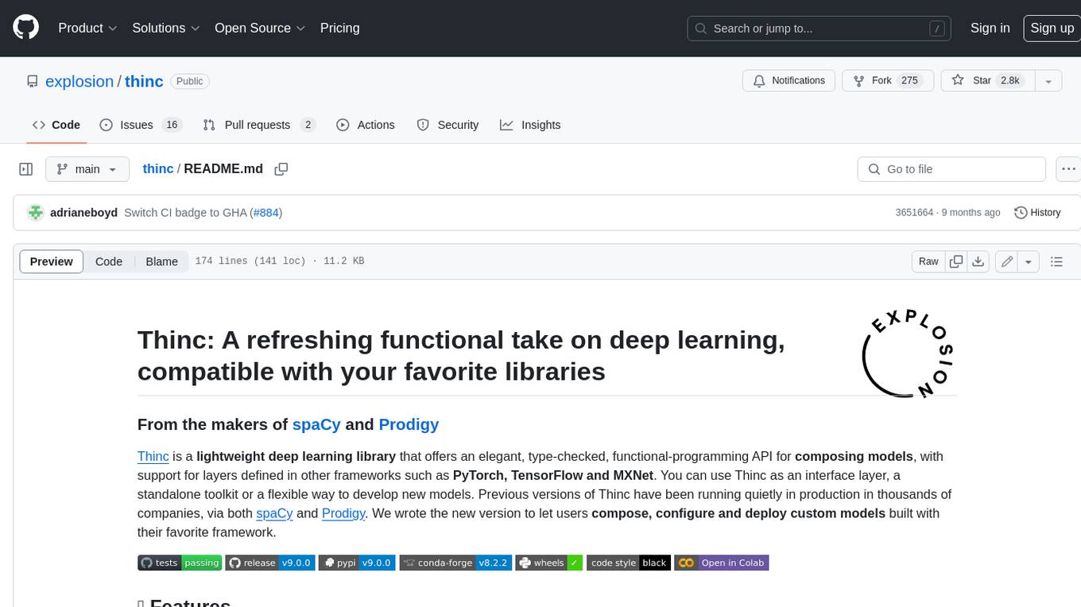The image size is (1081, 607).
Task: Download the raw file
Action: pyautogui.click(x=978, y=261)
